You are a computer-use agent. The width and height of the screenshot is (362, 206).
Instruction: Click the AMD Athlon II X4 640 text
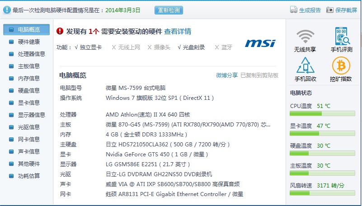(x=148, y=114)
